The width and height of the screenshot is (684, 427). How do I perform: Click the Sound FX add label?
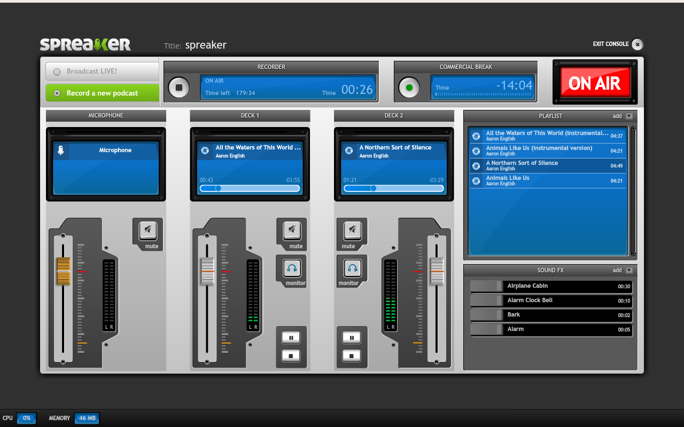click(617, 270)
